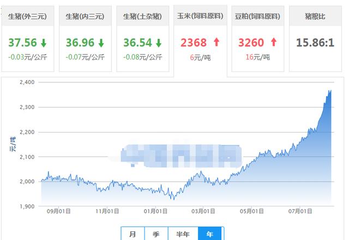
Task: Click the 03月01日 x-axis label
Action: click(203, 211)
